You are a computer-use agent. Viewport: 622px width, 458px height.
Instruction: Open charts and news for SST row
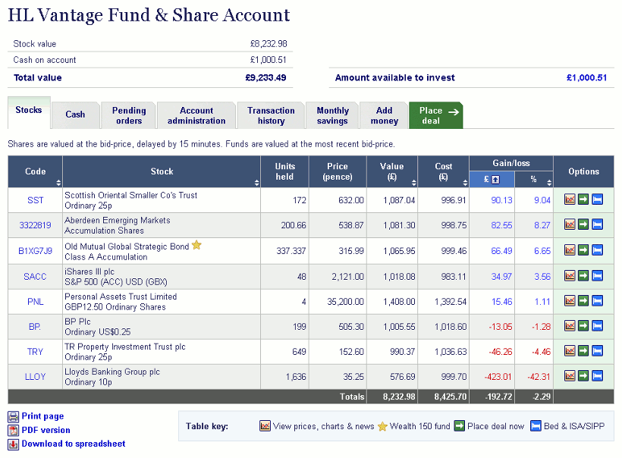pyautogui.click(x=570, y=199)
